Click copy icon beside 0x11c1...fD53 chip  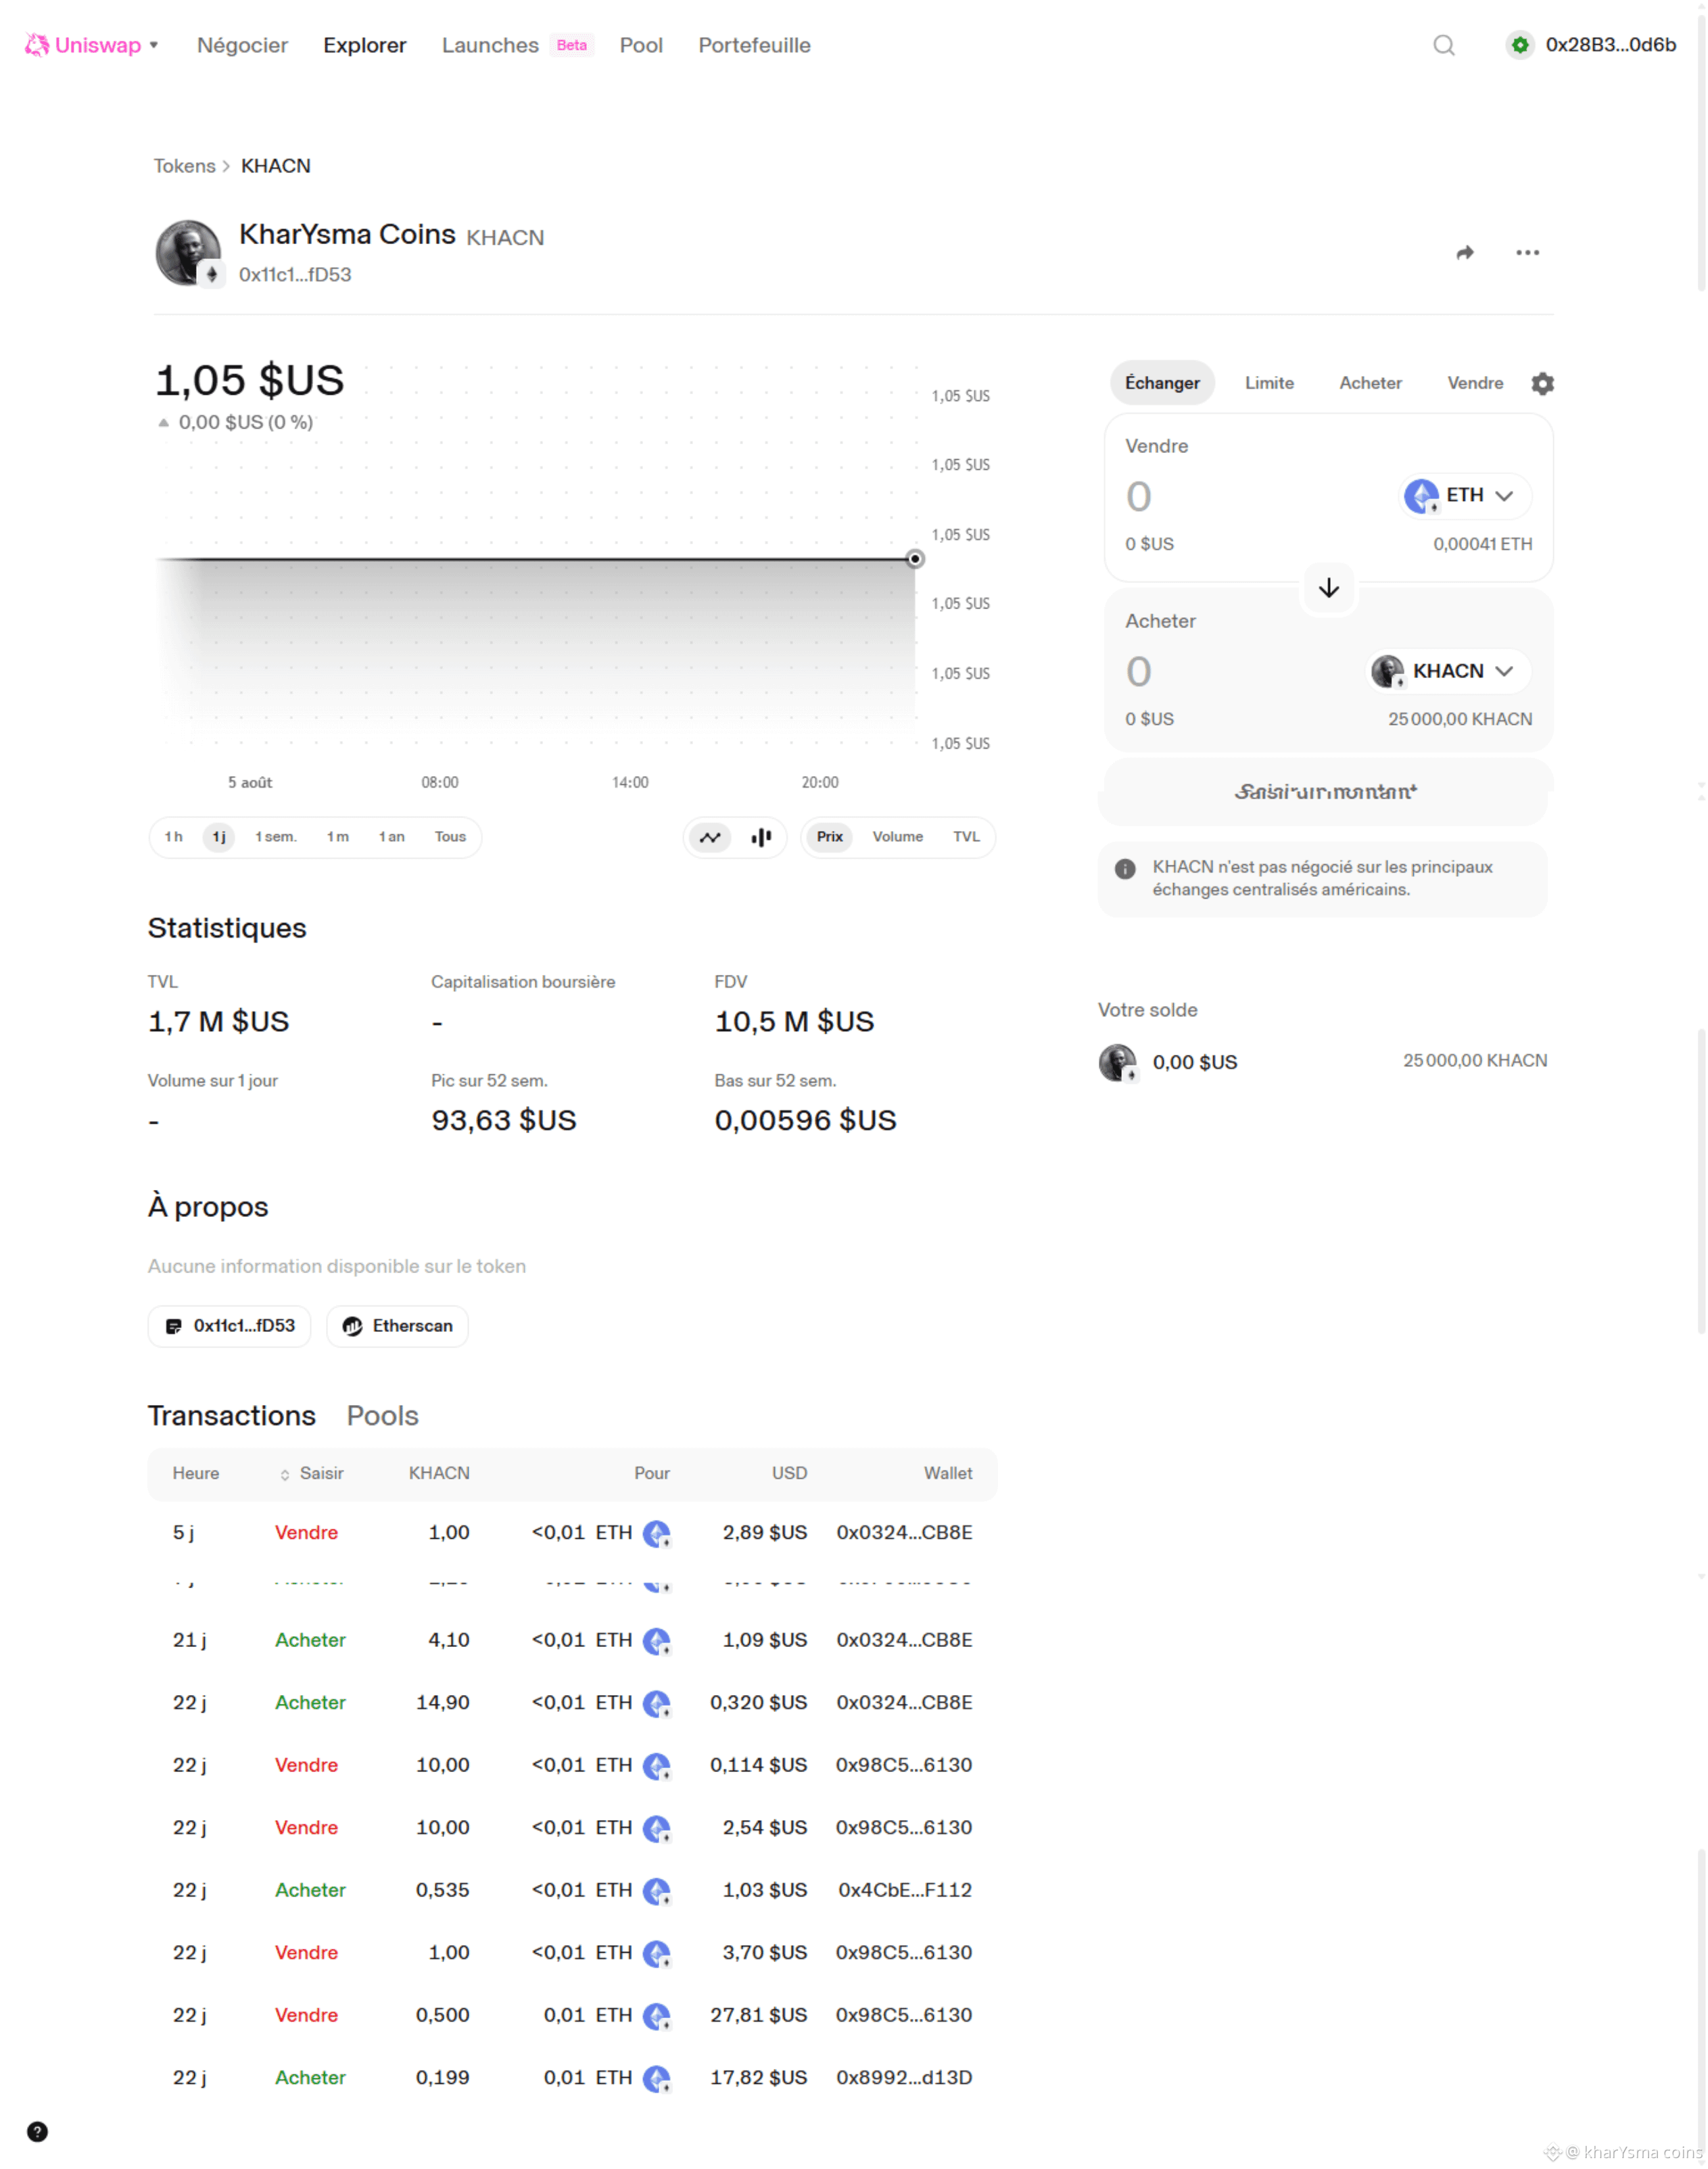(x=173, y=1326)
